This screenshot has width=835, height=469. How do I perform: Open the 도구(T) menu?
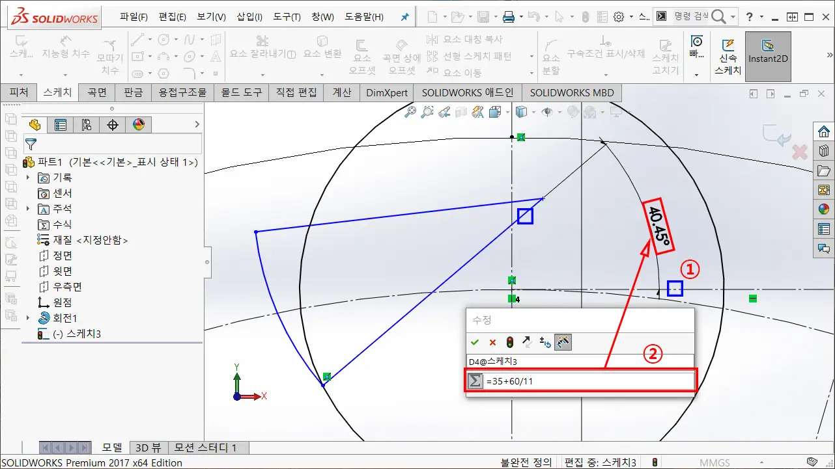coord(287,17)
